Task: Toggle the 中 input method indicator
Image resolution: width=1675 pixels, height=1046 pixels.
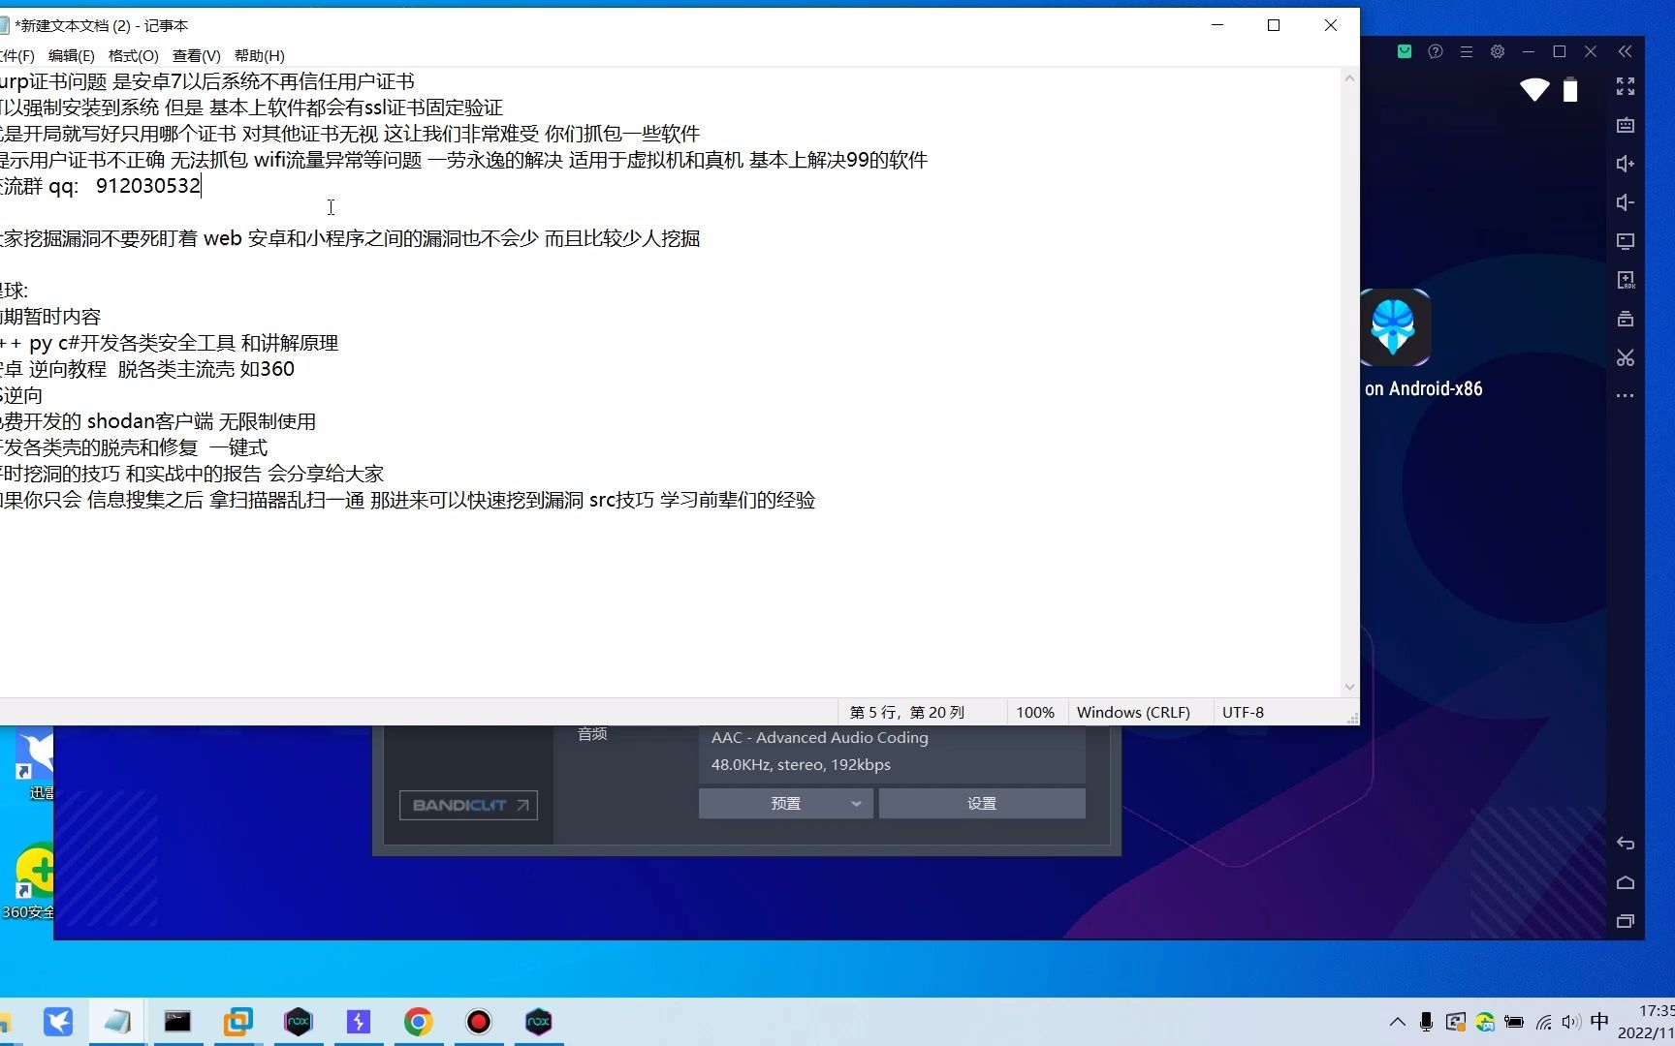Action: [x=1599, y=1022]
